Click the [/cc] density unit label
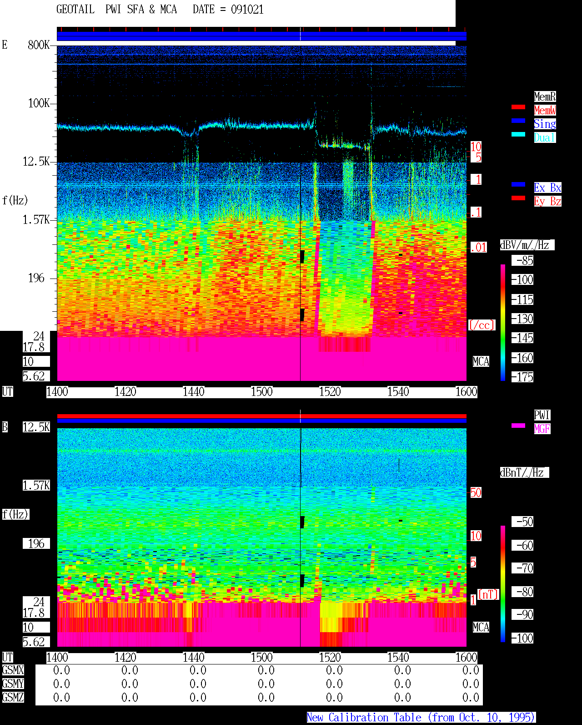The height and width of the screenshot is (725, 582). [482, 325]
